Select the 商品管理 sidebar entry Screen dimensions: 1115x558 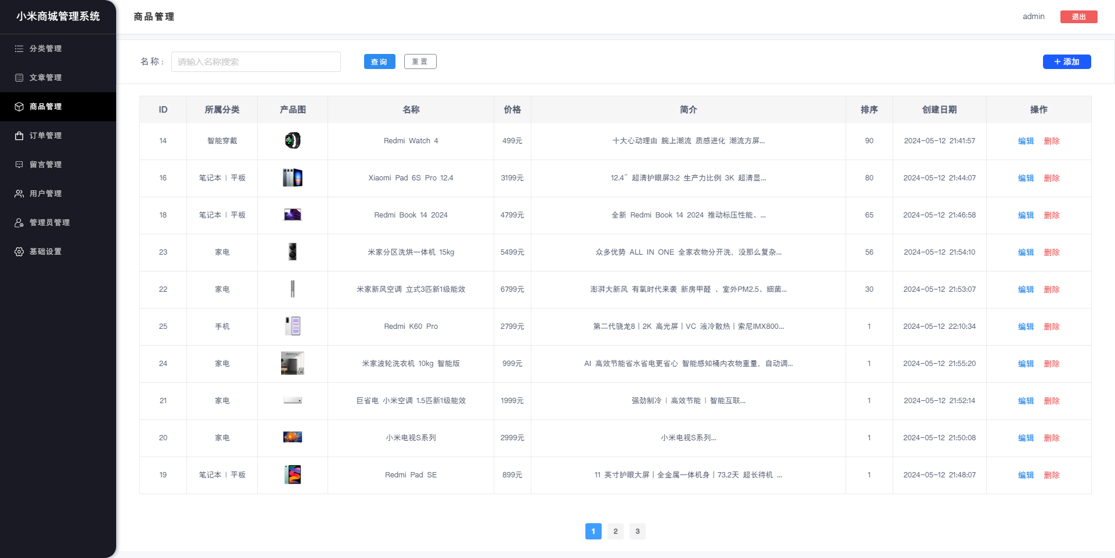(x=58, y=107)
